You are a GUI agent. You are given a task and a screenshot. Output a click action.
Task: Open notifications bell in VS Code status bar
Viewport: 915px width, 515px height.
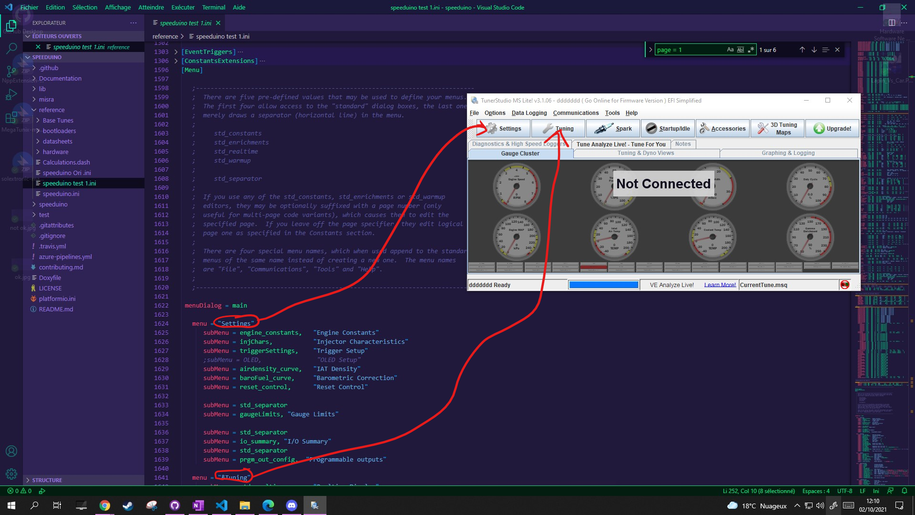point(905,491)
